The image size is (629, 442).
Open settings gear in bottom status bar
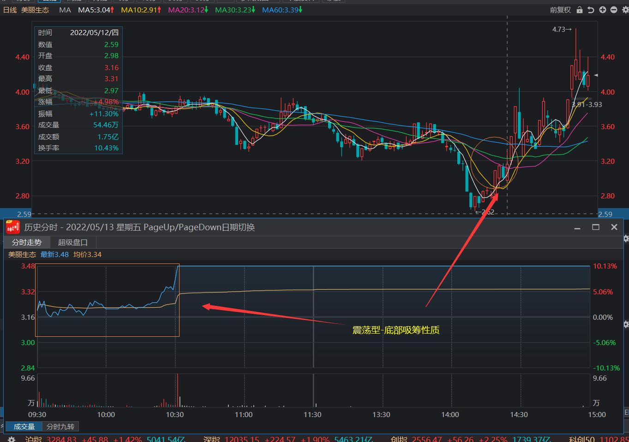tap(12, 439)
